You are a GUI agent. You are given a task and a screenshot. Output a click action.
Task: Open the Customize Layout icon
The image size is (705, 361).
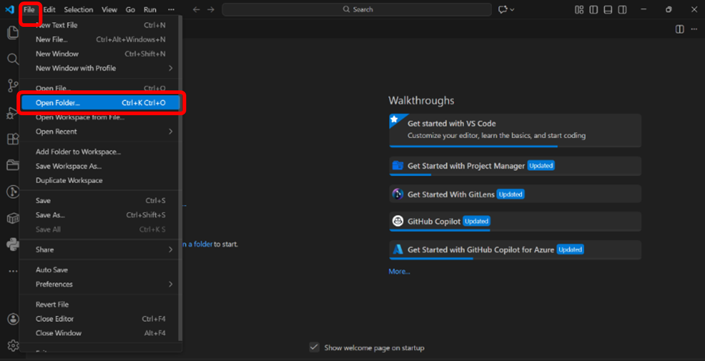tap(579, 9)
